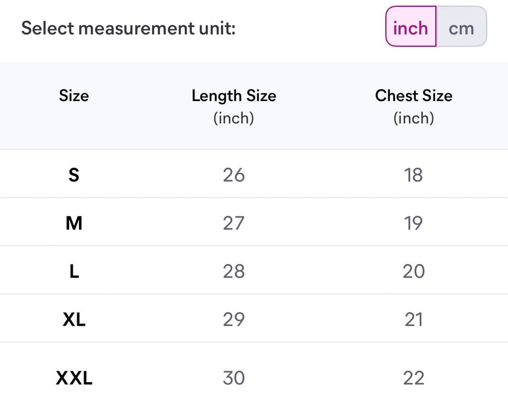Click the 'Select measurement unit' label
Image resolution: width=508 pixels, height=406 pixels.
coord(128,28)
